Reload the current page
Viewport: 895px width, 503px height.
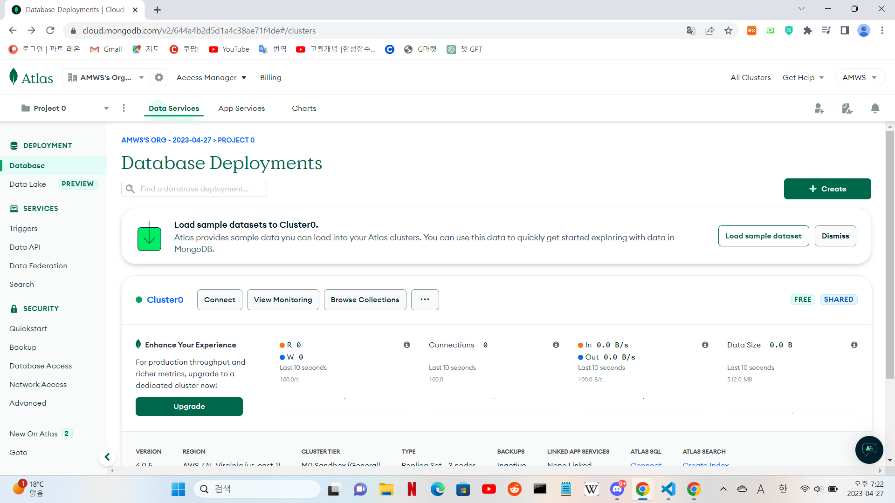click(50, 31)
